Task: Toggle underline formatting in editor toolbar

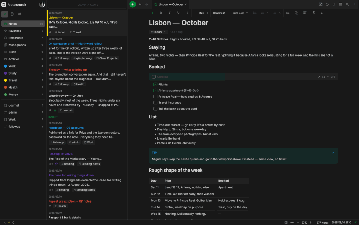Action: tap(178, 13)
